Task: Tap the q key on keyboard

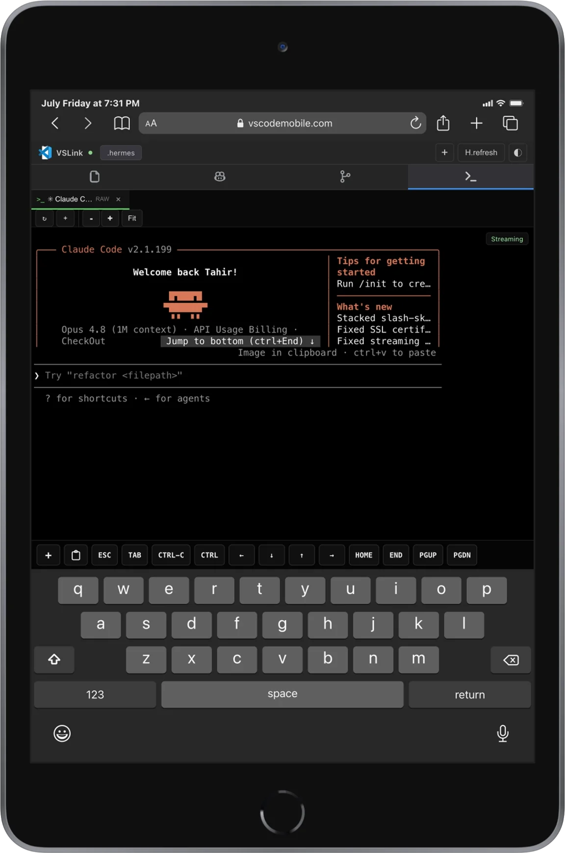Action: [x=78, y=590]
